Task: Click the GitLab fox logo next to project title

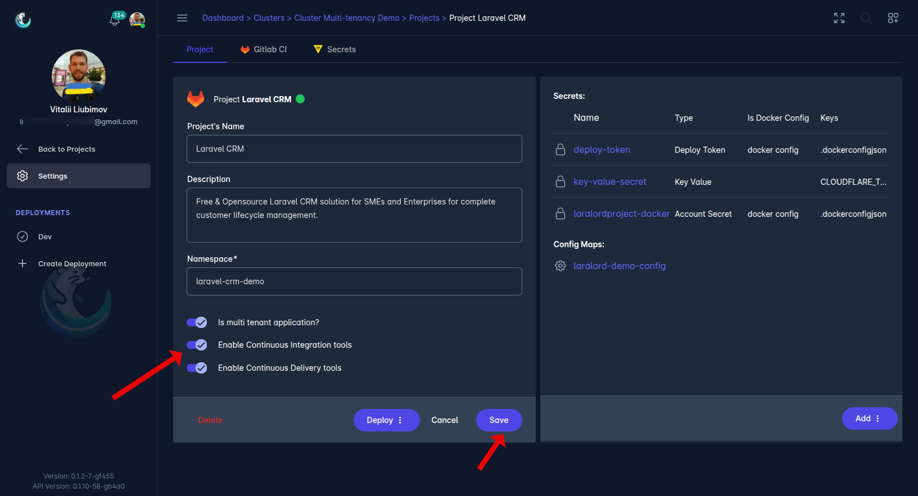Action: point(196,99)
